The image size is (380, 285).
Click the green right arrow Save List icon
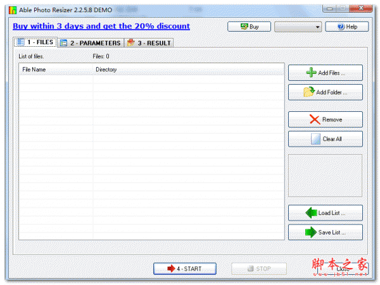311,233
